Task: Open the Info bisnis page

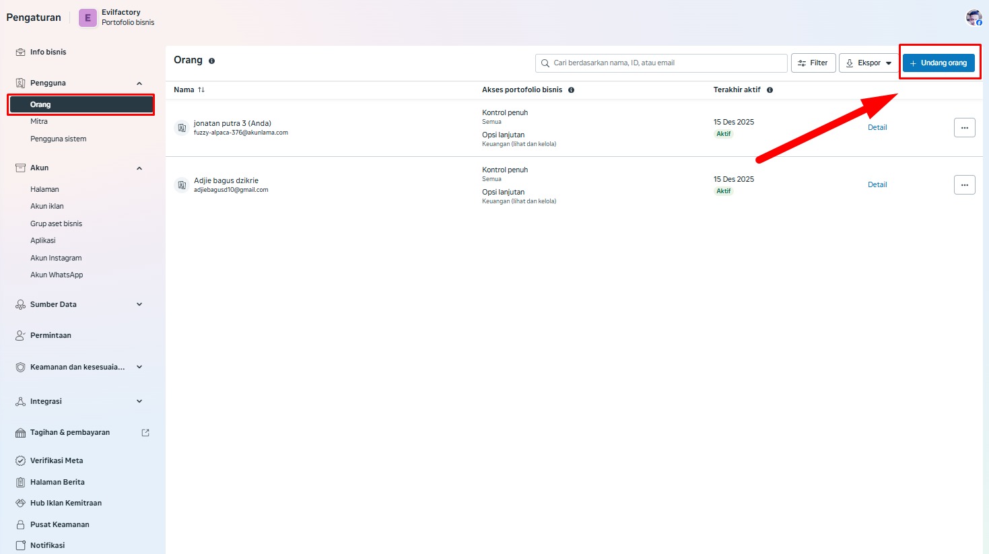Action: tap(48, 52)
